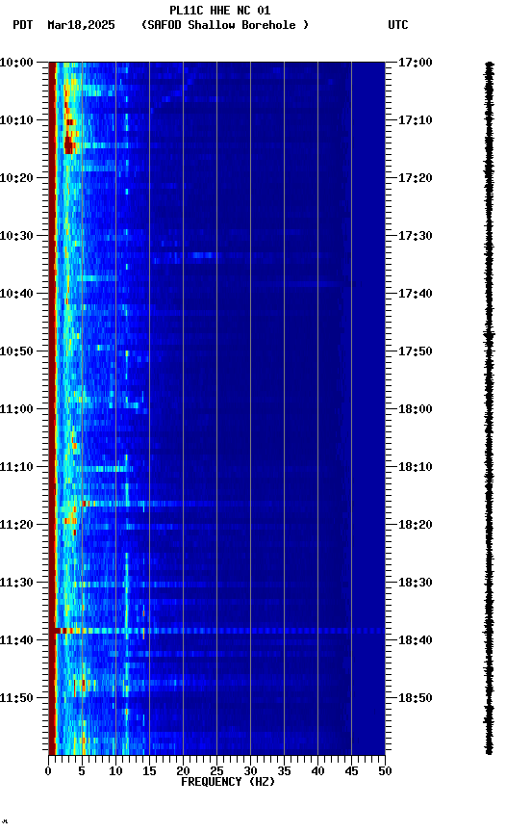Image resolution: width=531 pixels, height=832 pixels.
Task: Click the 15 Hz frequency tick label
Action: [x=149, y=771]
